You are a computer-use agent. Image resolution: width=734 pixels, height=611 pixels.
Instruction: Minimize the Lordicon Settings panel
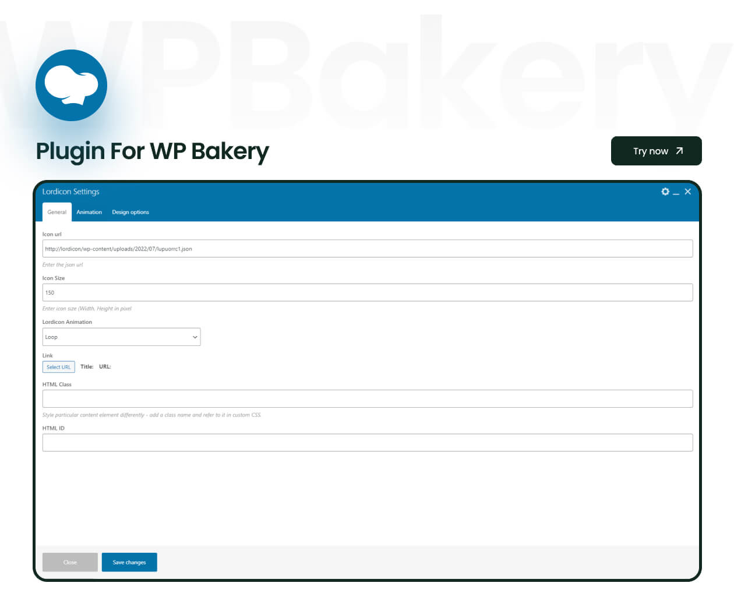coord(676,193)
